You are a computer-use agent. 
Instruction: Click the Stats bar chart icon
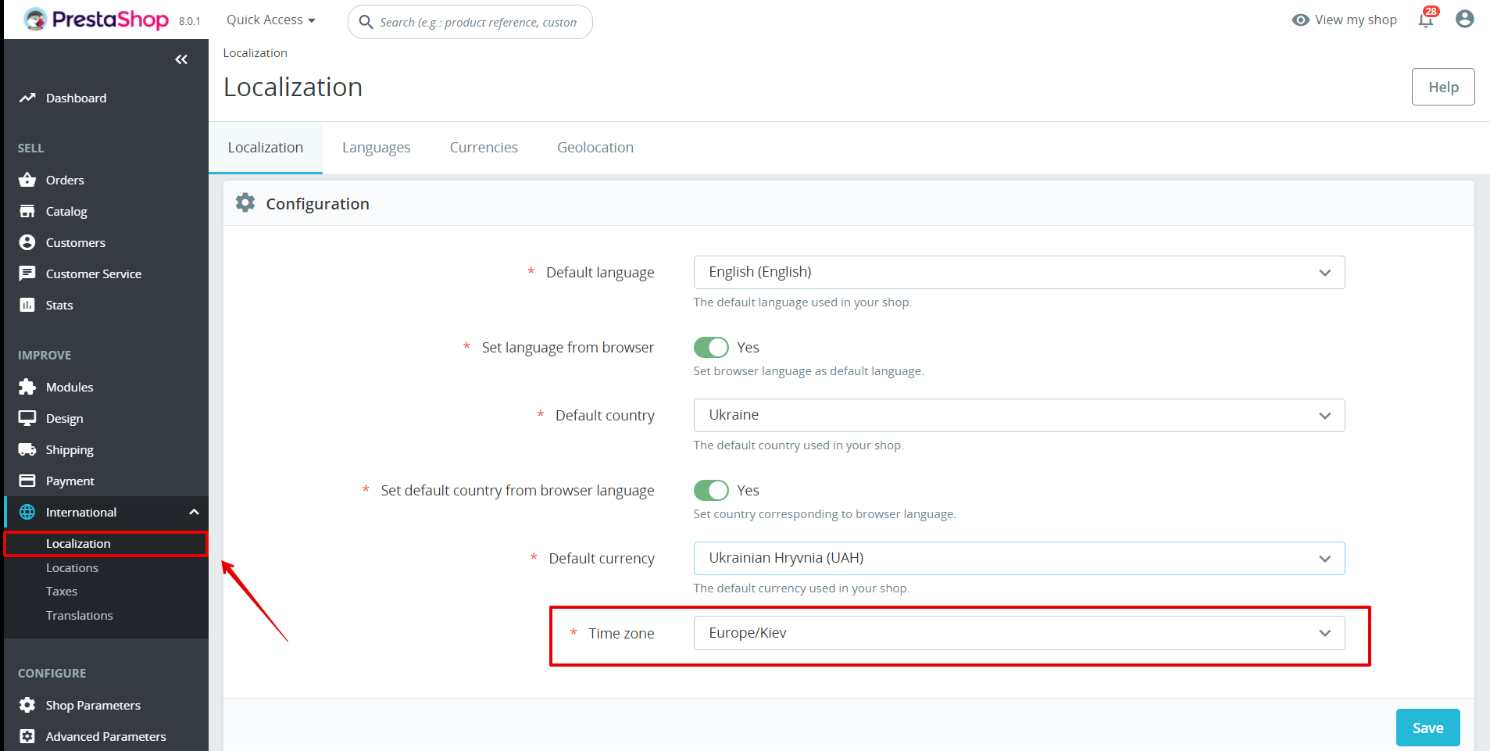27,305
